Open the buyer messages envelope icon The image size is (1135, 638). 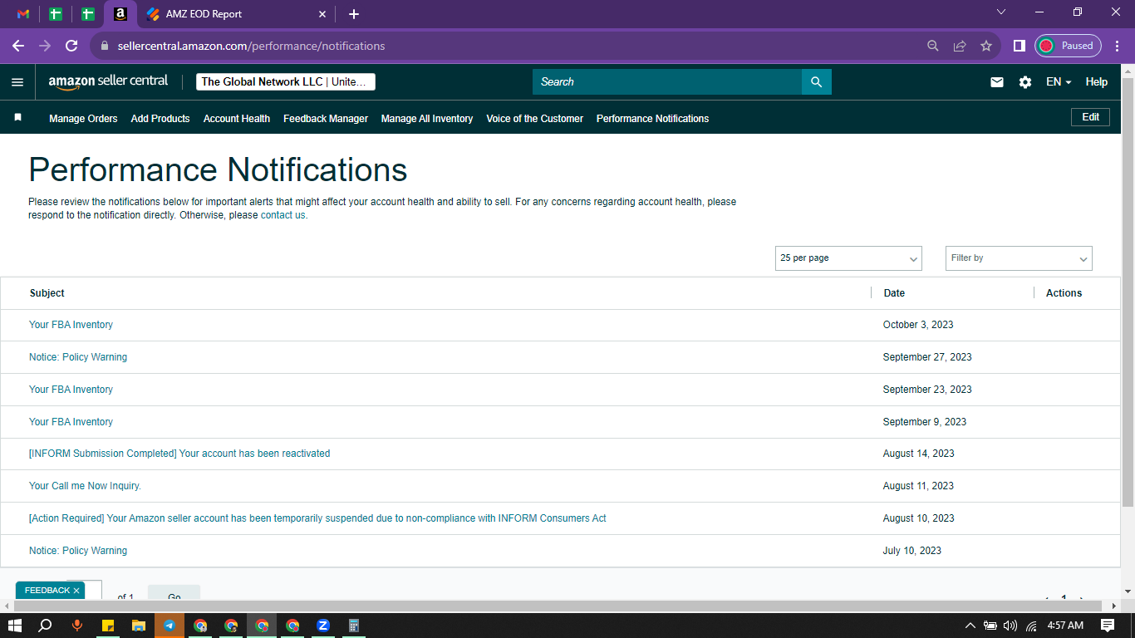(x=997, y=82)
